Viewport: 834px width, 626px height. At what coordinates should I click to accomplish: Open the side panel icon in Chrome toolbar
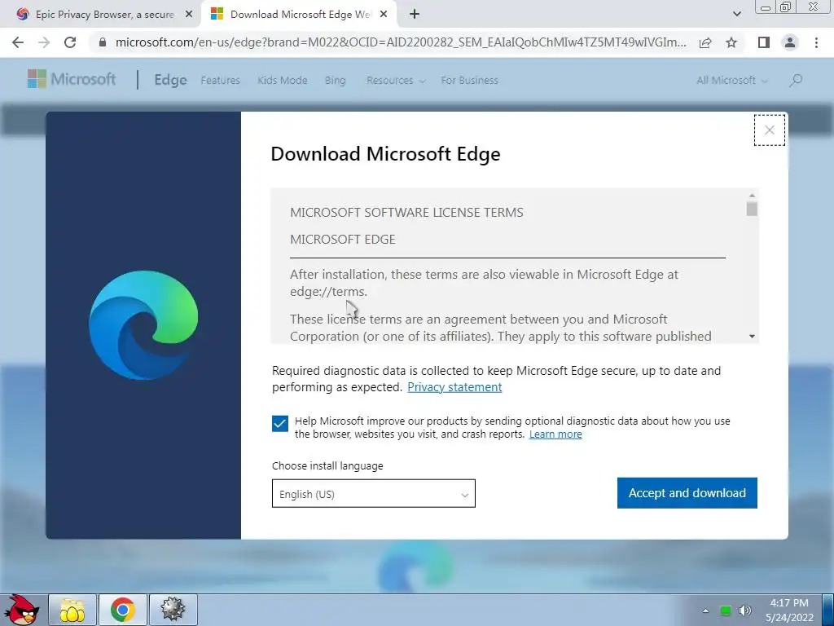tap(764, 42)
